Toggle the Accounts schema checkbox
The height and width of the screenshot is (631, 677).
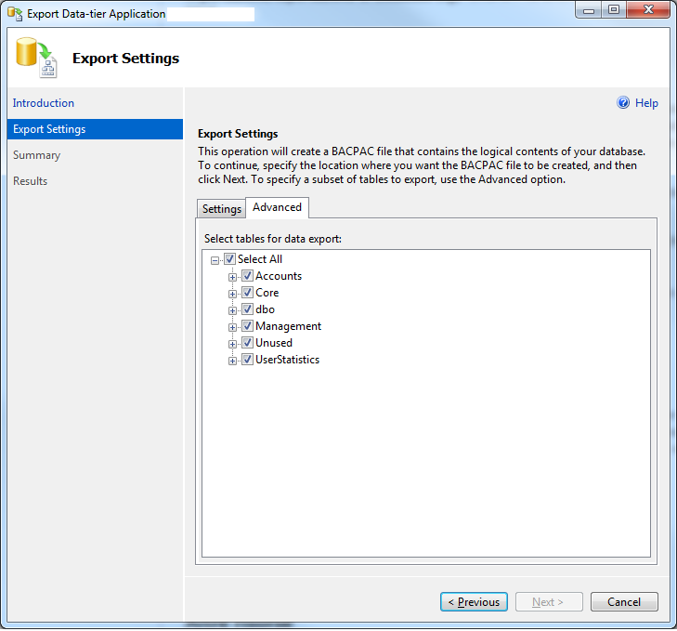coord(247,276)
